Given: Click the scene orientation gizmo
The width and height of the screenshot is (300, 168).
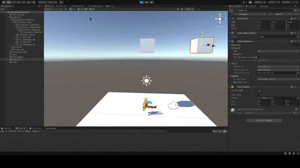Looking at the screenshot, I should point(220,19).
